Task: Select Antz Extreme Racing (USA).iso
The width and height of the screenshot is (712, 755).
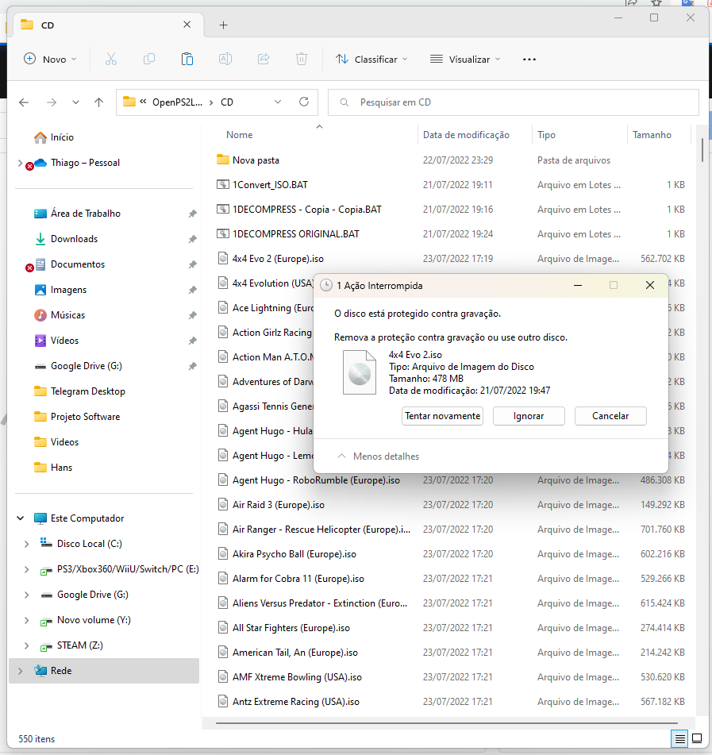Action: pos(295,702)
